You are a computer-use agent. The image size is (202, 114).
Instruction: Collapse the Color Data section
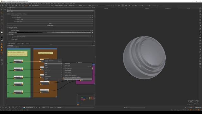coord(8,35)
